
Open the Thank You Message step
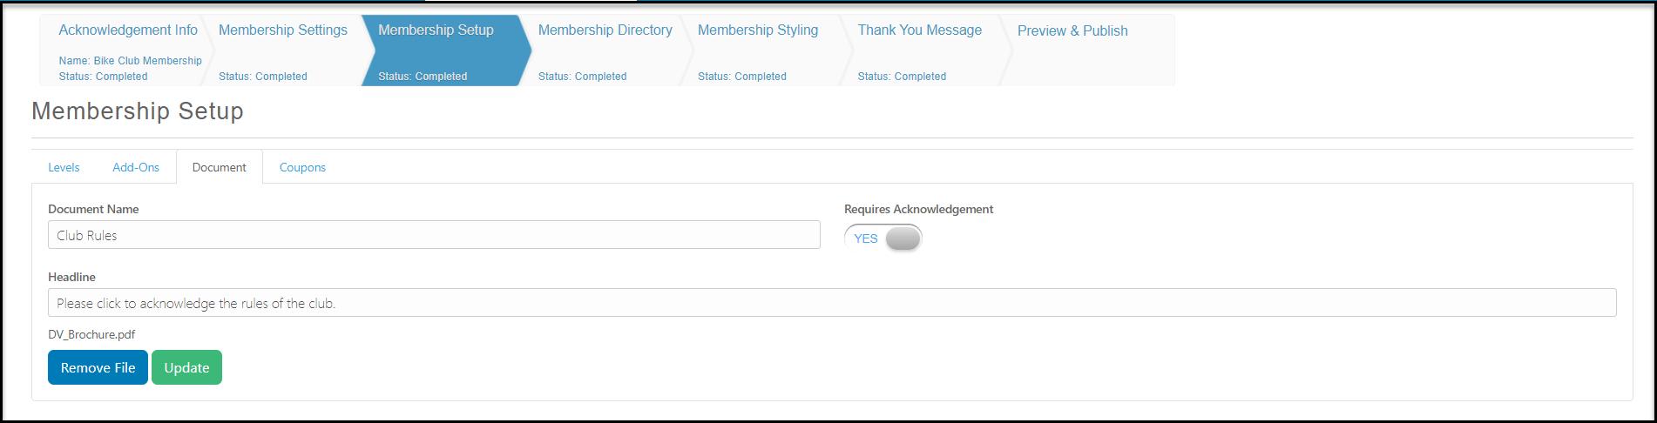(919, 30)
